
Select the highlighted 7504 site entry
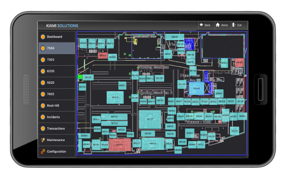pyautogui.click(x=56, y=48)
